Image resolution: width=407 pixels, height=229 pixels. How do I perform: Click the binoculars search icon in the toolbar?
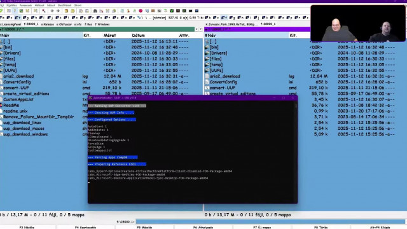[95, 11]
